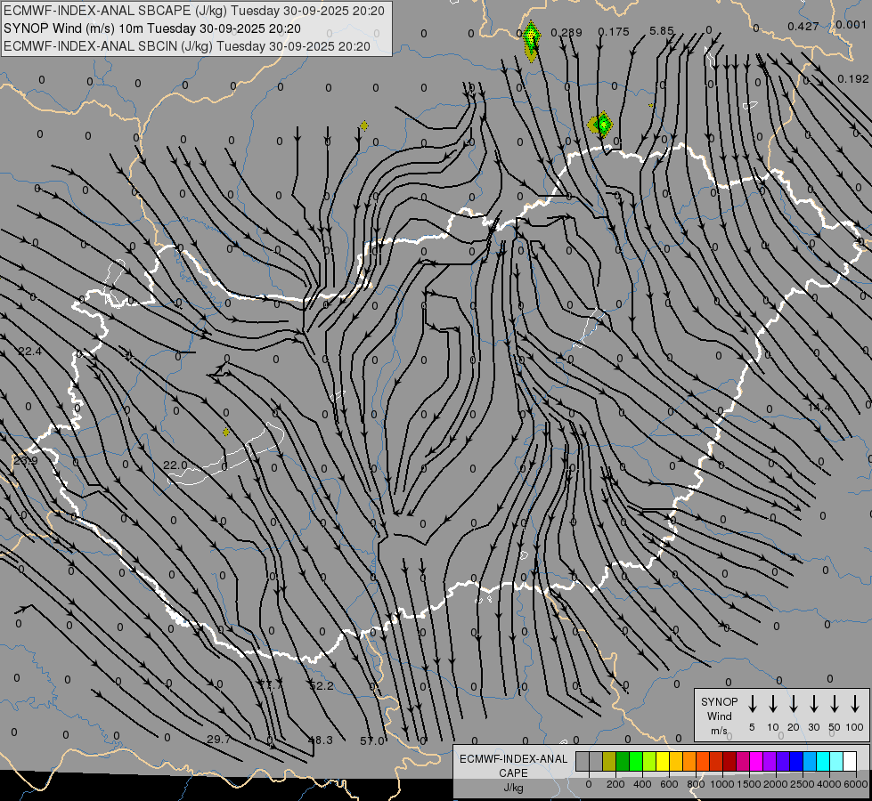Select the white 6000 J/kg color swatch
The image size is (872, 801).
[850, 761]
